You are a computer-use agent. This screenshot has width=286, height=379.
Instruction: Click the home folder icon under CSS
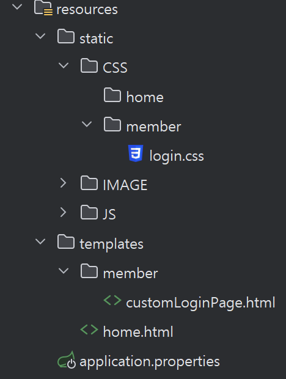tap(112, 95)
